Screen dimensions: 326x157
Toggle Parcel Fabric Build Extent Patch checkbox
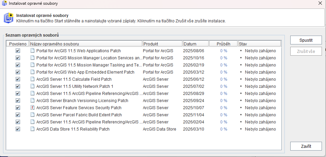click(x=18, y=115)
